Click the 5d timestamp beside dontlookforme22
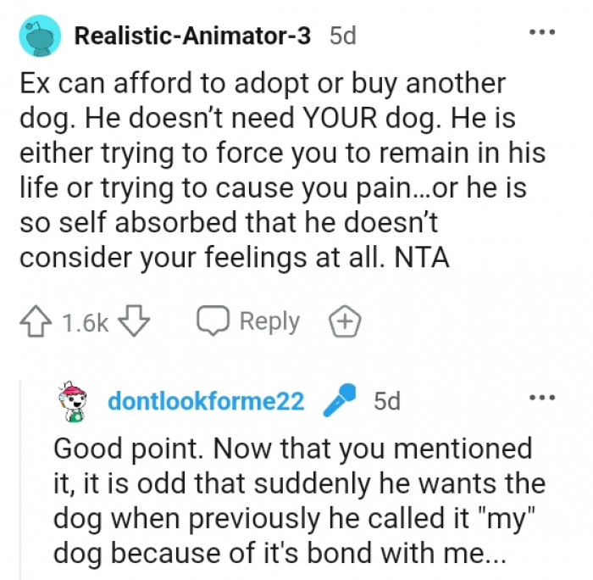The image size is (593, 580). (x=387, y=401)
